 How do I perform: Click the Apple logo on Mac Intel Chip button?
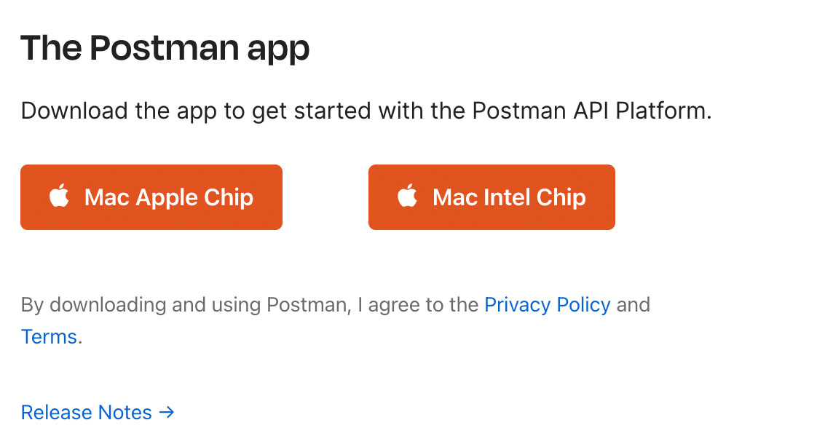(408, 197)
